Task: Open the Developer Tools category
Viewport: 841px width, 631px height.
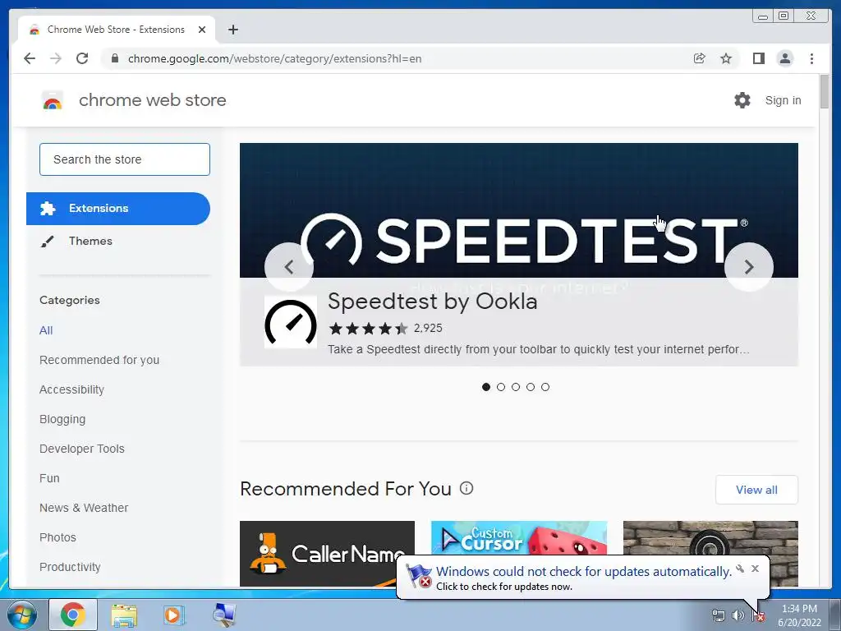Action: point(82,449)
